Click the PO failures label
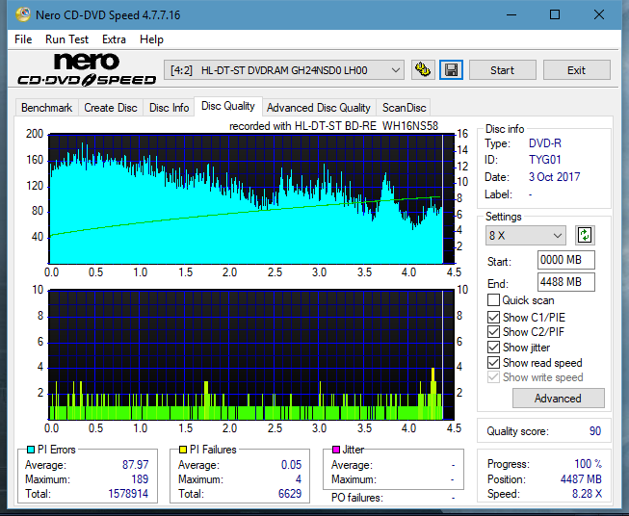 [357, 498]
